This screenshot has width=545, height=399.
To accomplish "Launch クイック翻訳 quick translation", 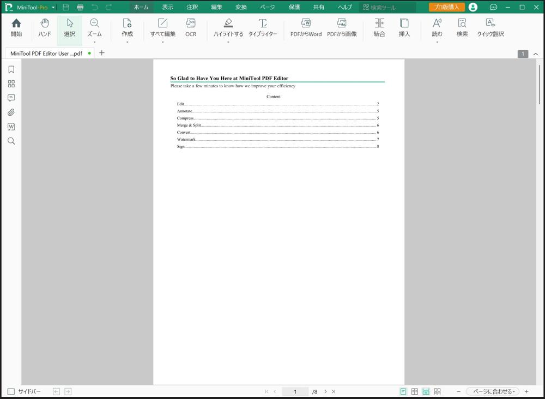I will tap(491, 28).
